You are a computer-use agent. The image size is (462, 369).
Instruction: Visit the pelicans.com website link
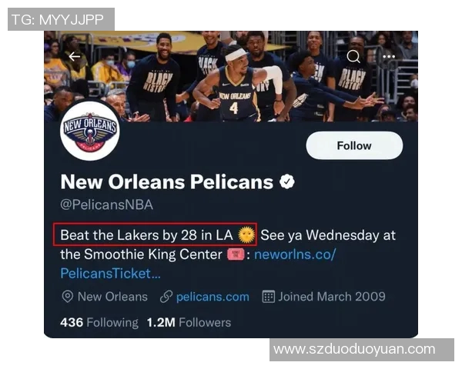pyautogui.click(x=213, y=297)
